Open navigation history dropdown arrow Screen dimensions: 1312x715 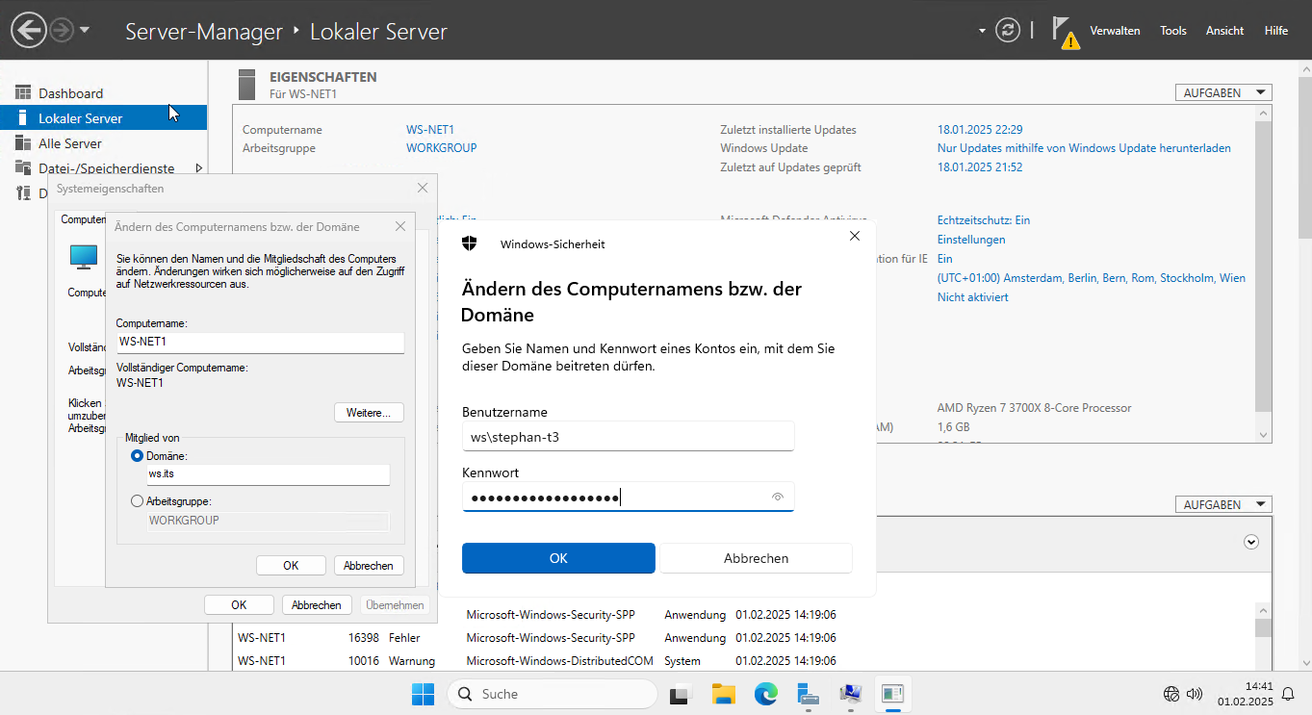tap(85, 30)
